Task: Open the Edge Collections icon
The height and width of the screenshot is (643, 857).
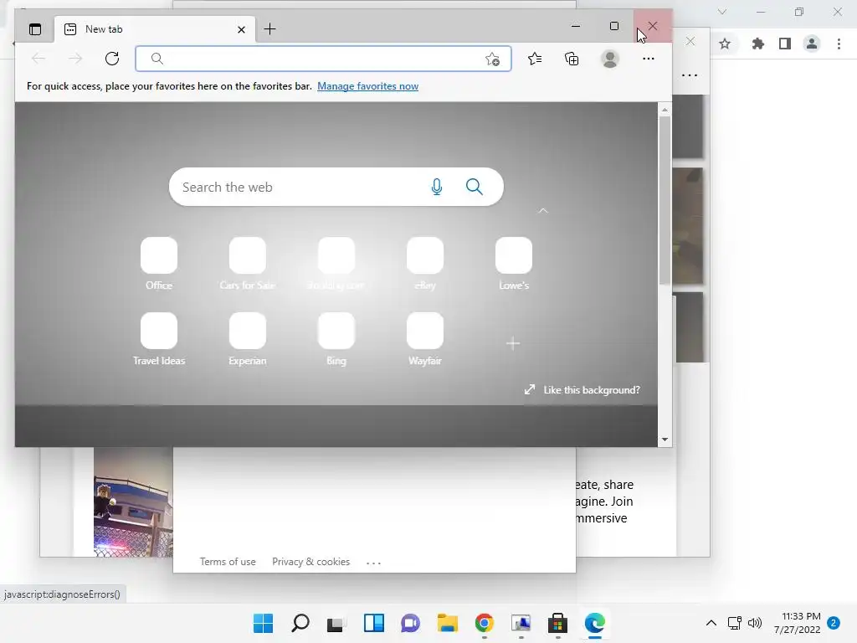Action: tap(572, 59)
